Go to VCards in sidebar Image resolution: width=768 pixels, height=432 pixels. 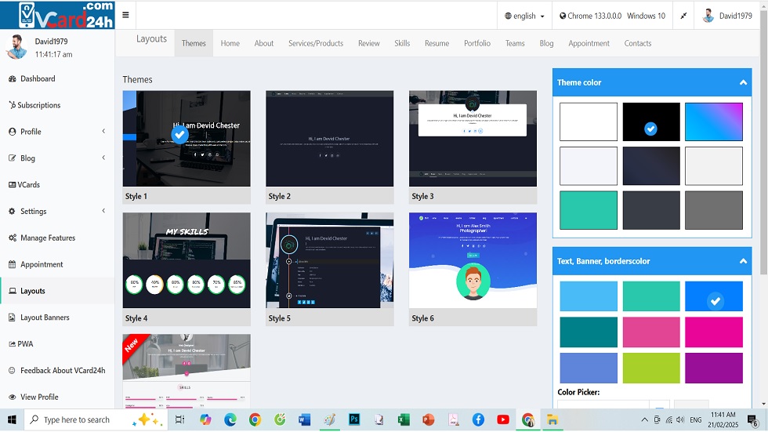tap(29, 185)
